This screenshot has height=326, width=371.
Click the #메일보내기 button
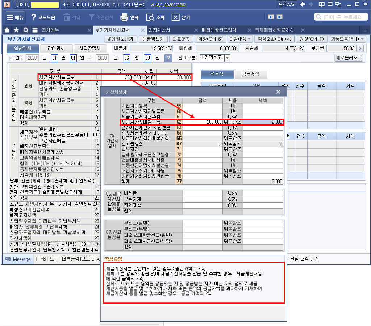[121, 39]
